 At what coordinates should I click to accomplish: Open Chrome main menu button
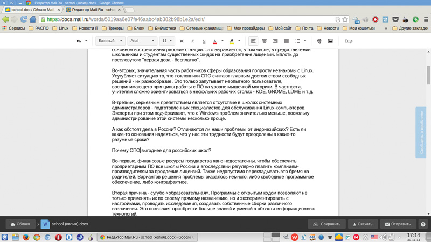click(426, 19)
